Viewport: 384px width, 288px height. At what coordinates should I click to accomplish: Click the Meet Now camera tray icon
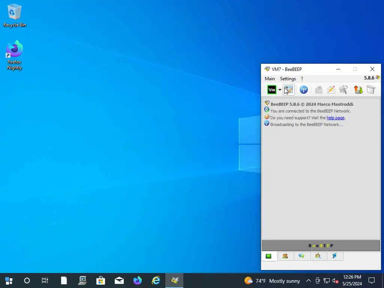pyautogui.click(x=318, y=280)
